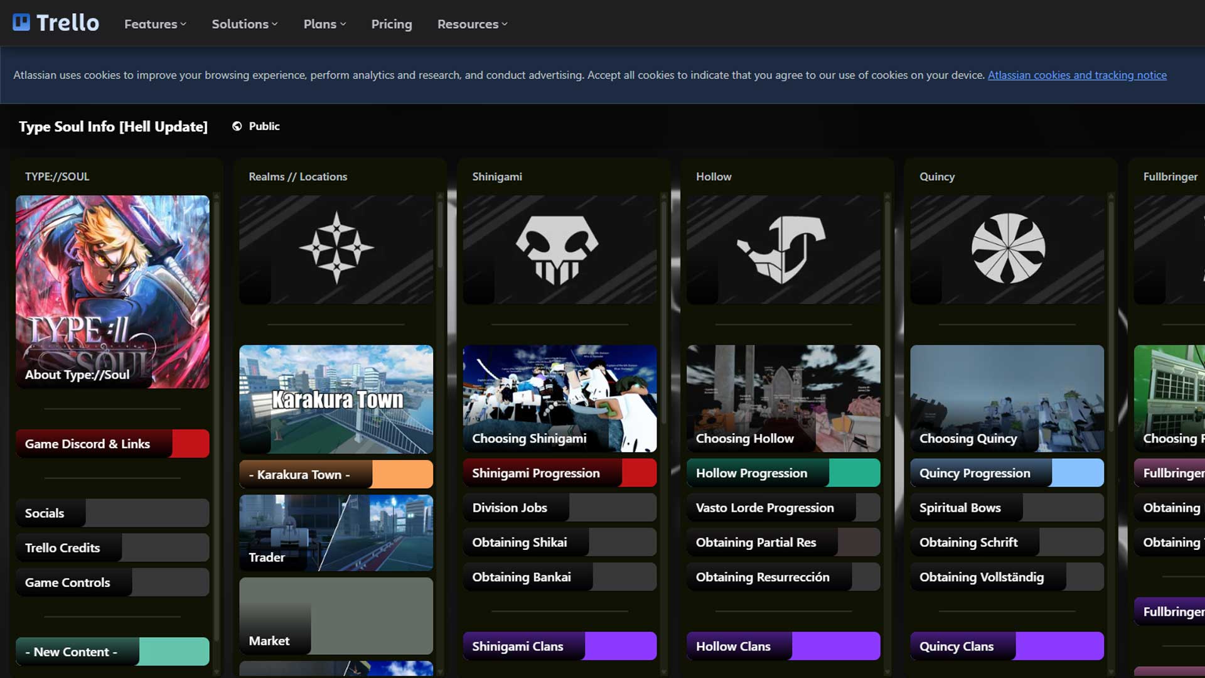Expand the Features dropdown menu
Image resolution: width=1205 pixels, height=678 pixels.
[x=155, y=24]
